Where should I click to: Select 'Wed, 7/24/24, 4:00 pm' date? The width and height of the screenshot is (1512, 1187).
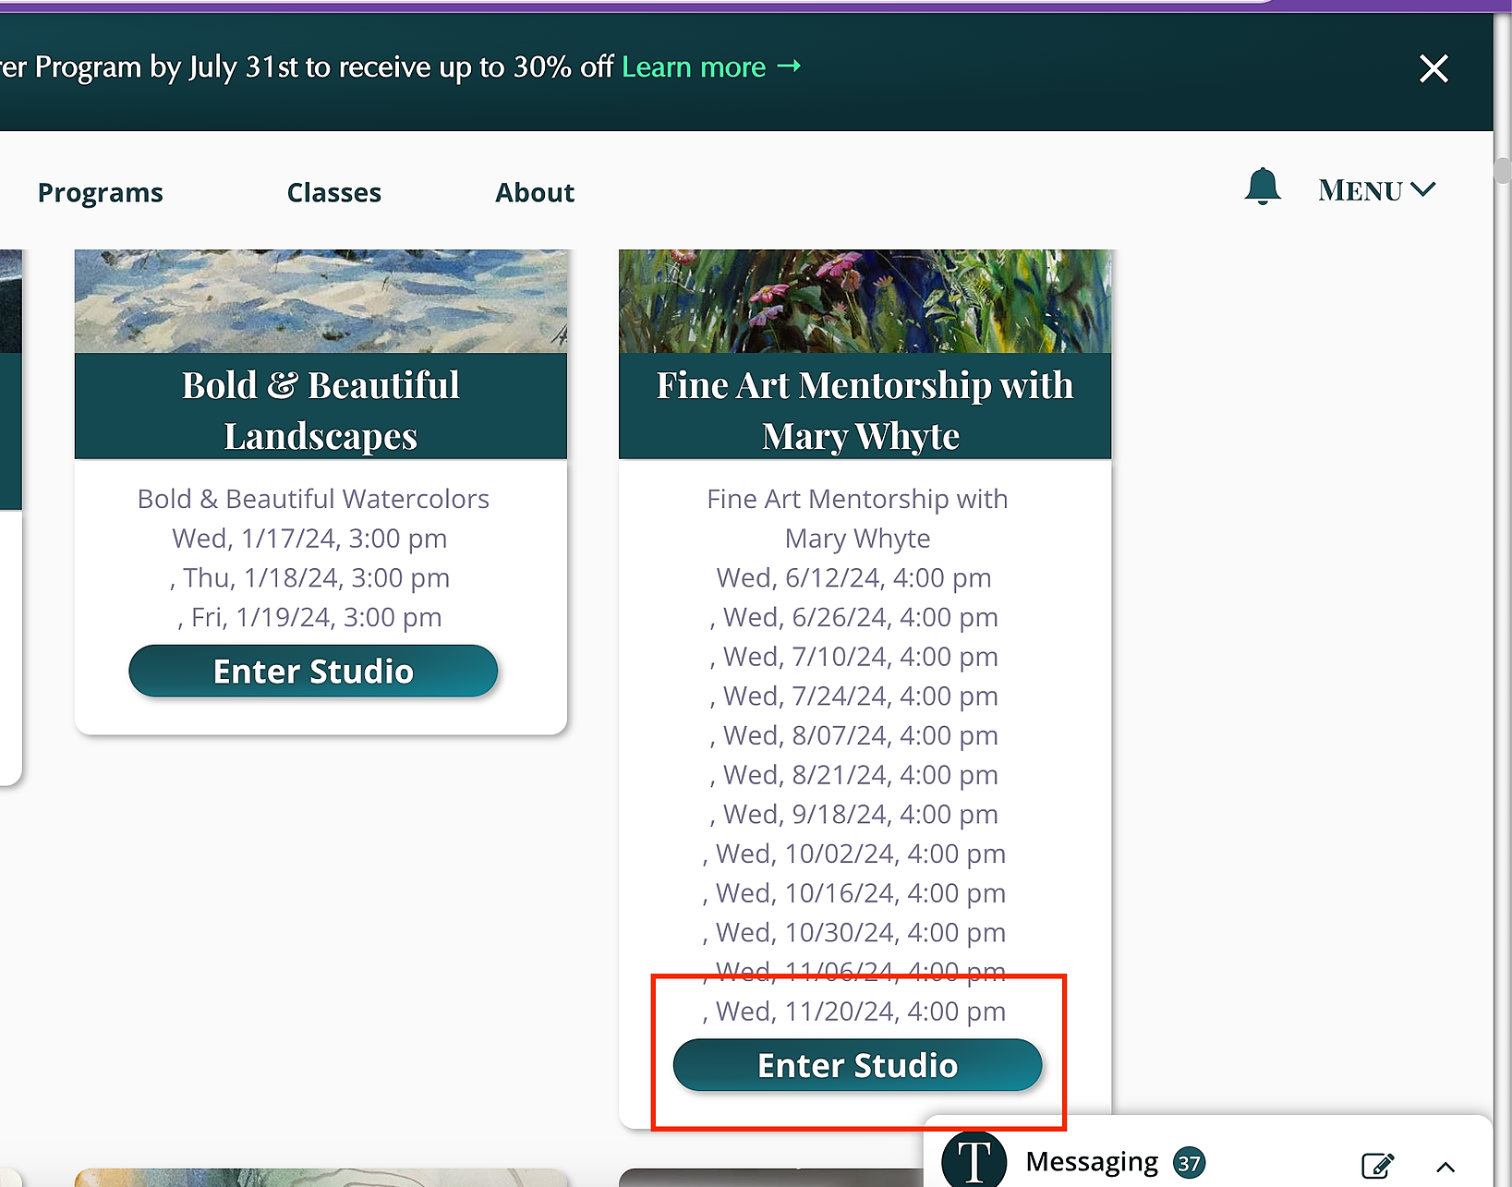(x=860, y=696)
